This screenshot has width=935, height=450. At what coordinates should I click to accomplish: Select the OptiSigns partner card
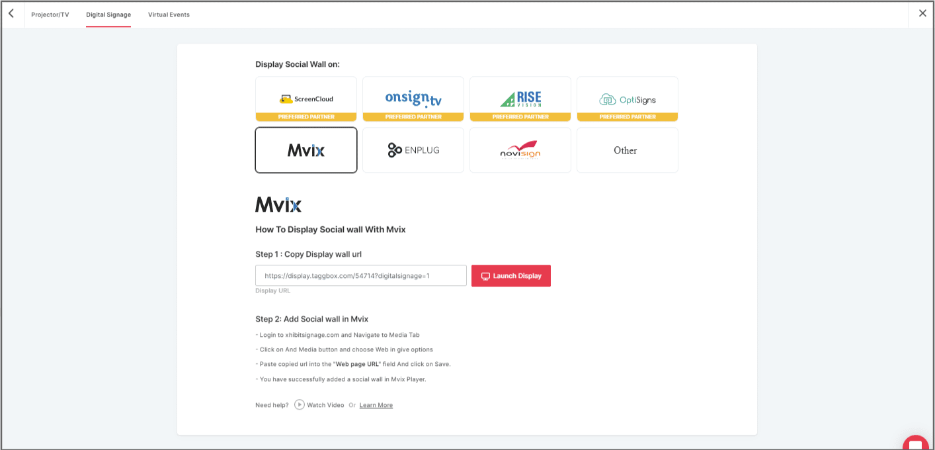pos(628,99)
